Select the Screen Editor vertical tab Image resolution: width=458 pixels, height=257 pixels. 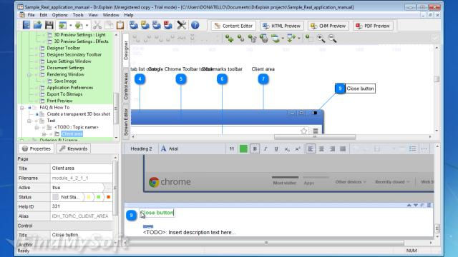click(126, 121)
